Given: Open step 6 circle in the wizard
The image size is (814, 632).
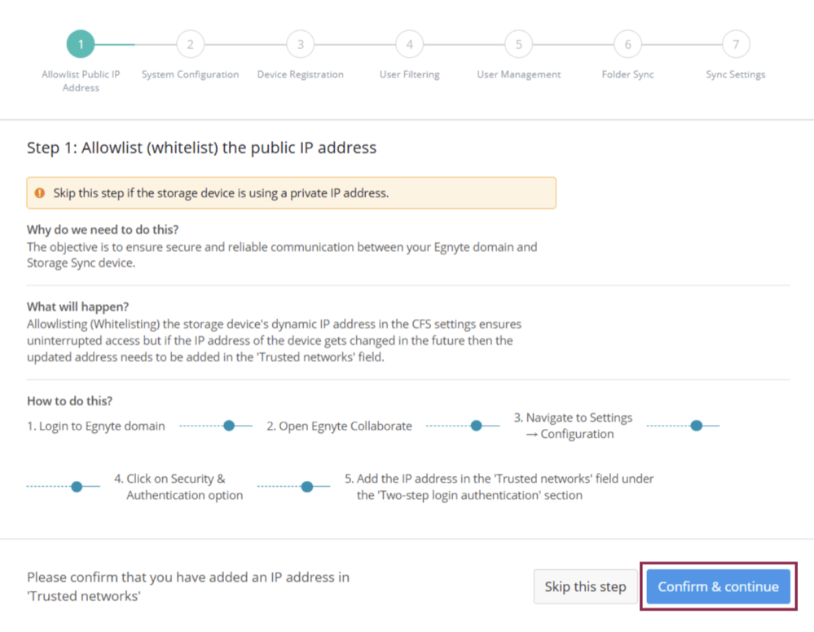Looking at the screenshot, I should 627,44.
